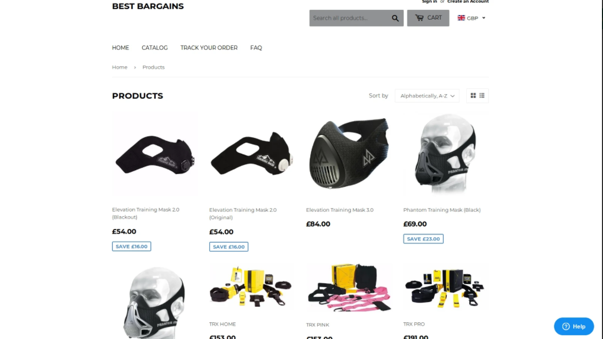This screenshot has height=339, width=603.
Task: Open Elevation Training Mask 3.0 image
Action: (x=349, y=154)
